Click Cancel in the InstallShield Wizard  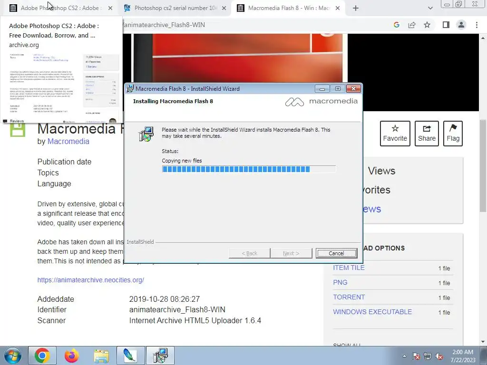point(336,253)
